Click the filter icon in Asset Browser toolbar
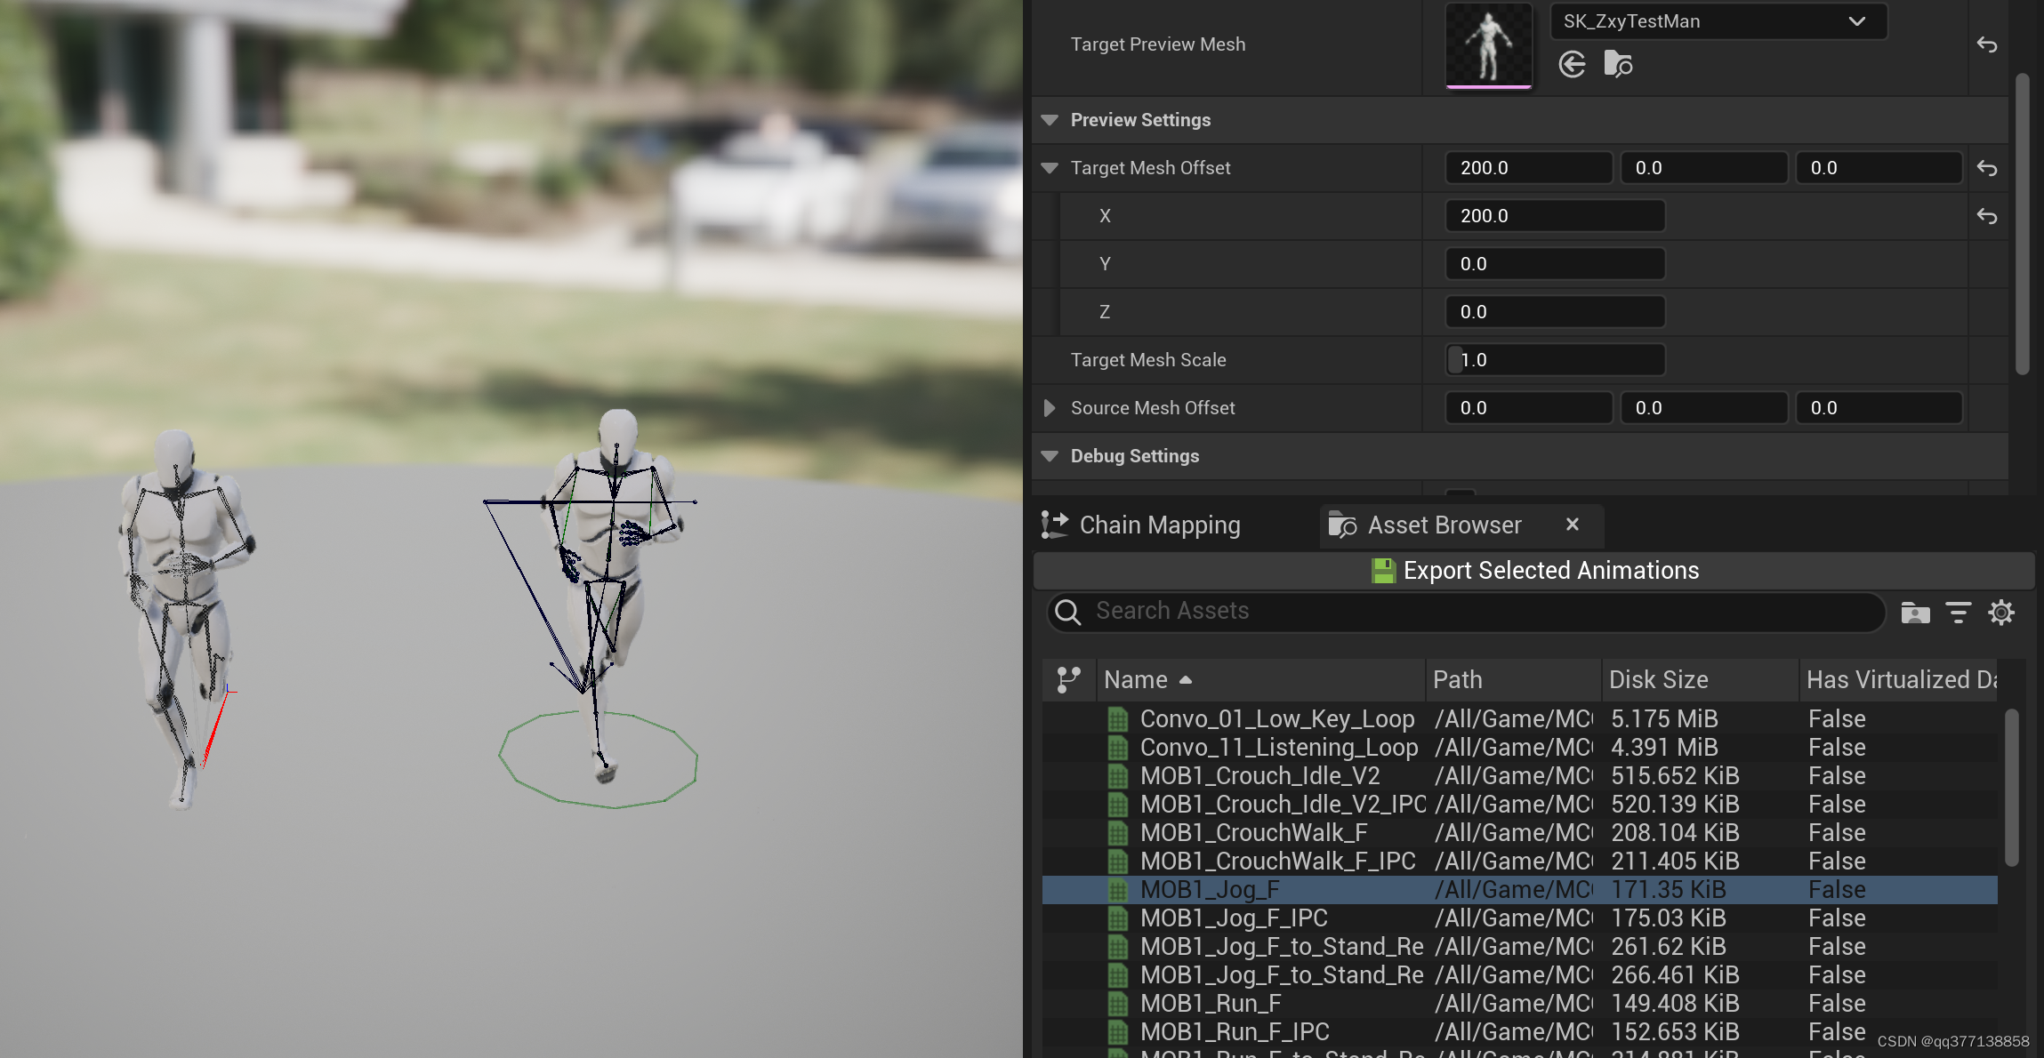2044x1058 pixels. (1959, 610)
